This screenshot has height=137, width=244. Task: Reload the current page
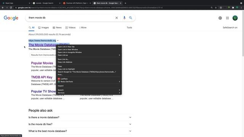pos(11,8)
